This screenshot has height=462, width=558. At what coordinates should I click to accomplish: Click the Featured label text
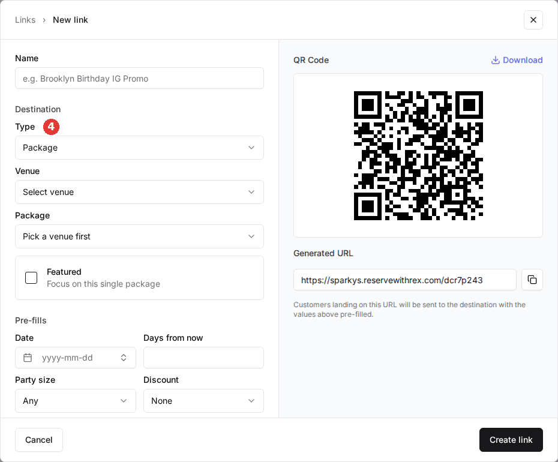coord(64,272)
